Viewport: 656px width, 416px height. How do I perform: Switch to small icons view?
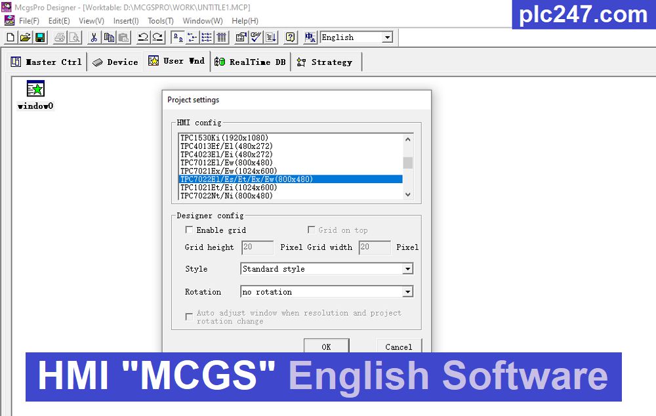pyautogui.click(x=192, y=37)
